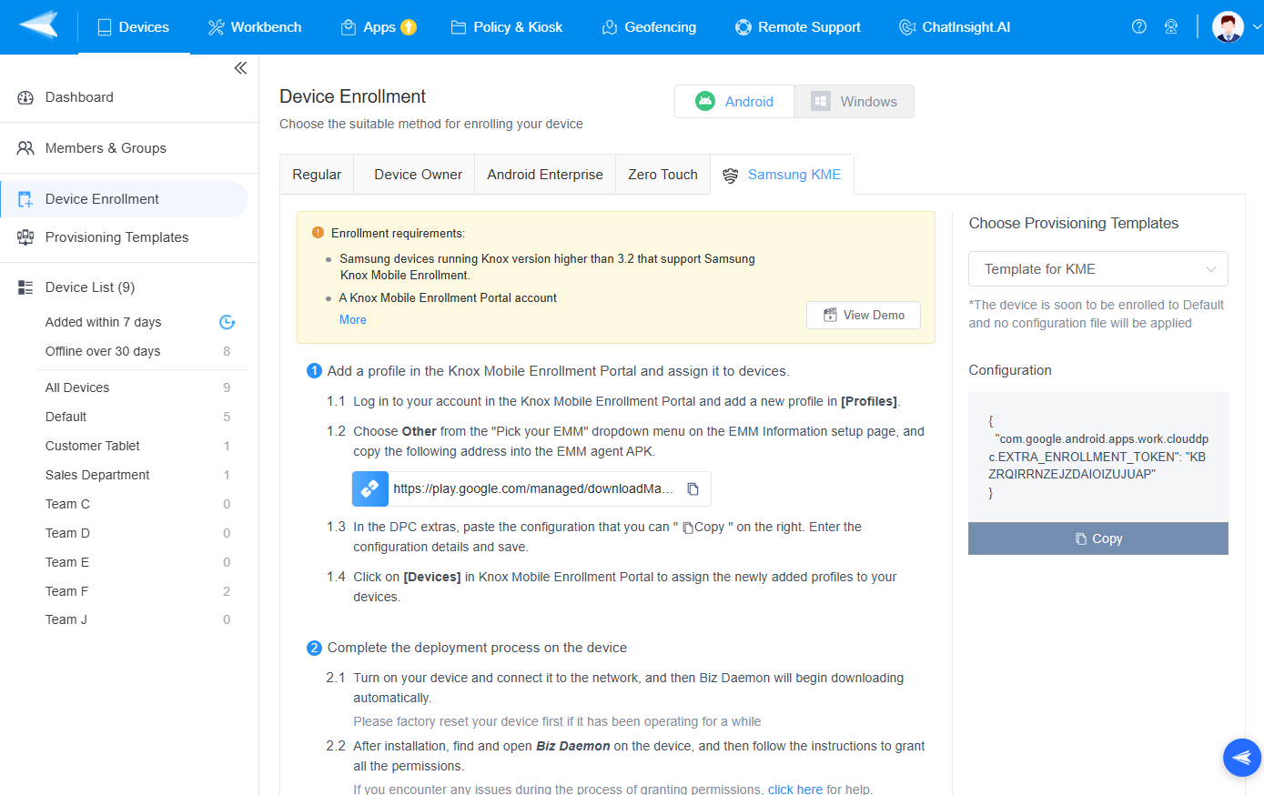
Task: Select the Android platform toggle
Action: click(733, 101)
